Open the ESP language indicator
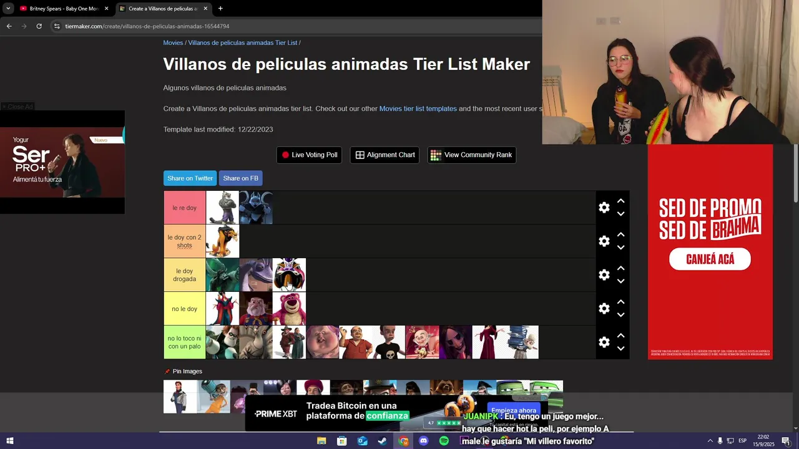 point(742,441)
